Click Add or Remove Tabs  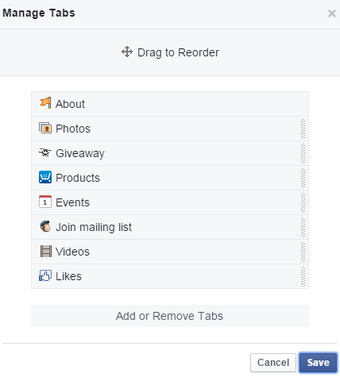click(x=170, y=316)
